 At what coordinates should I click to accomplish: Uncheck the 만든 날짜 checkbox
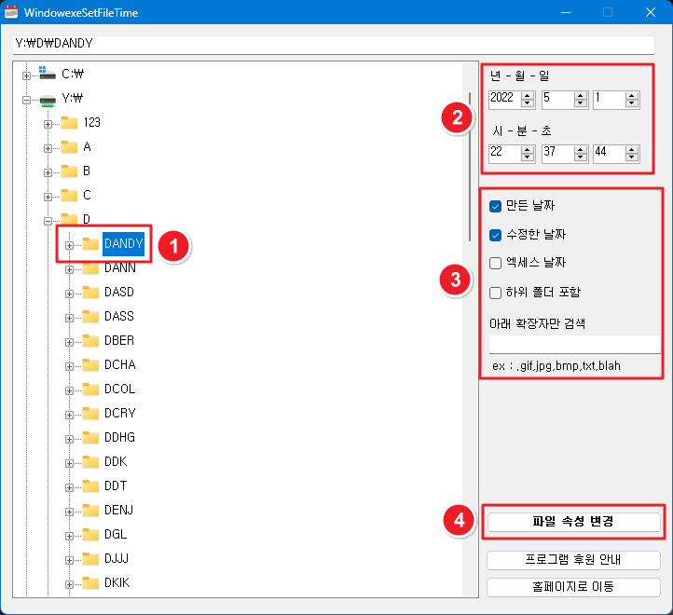pos(496,205)
